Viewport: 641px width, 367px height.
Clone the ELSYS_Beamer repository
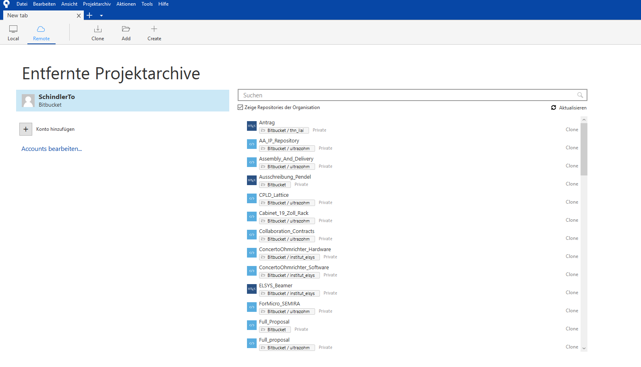pyautogui.click(x=572, y=293)
